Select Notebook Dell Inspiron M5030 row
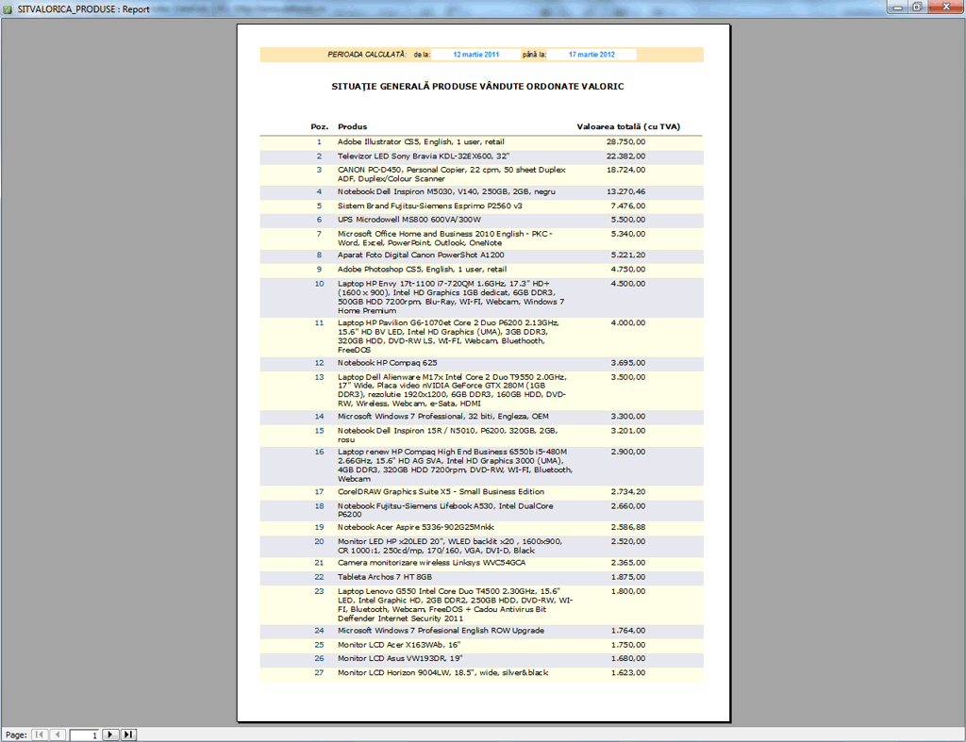The width and height of the screenshot is (966, 742). [x=481, y=192]
